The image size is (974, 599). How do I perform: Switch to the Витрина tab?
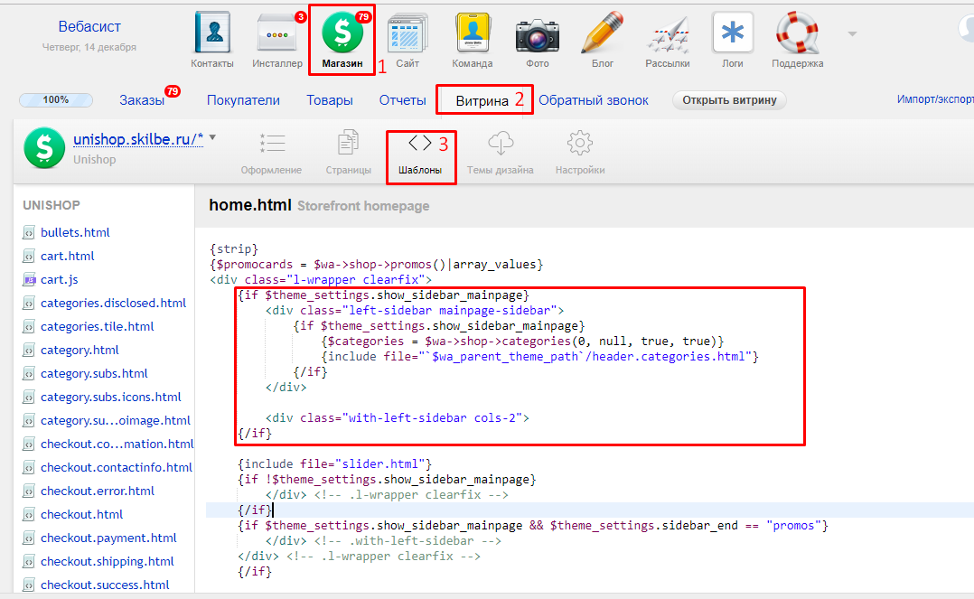point(482,100)
